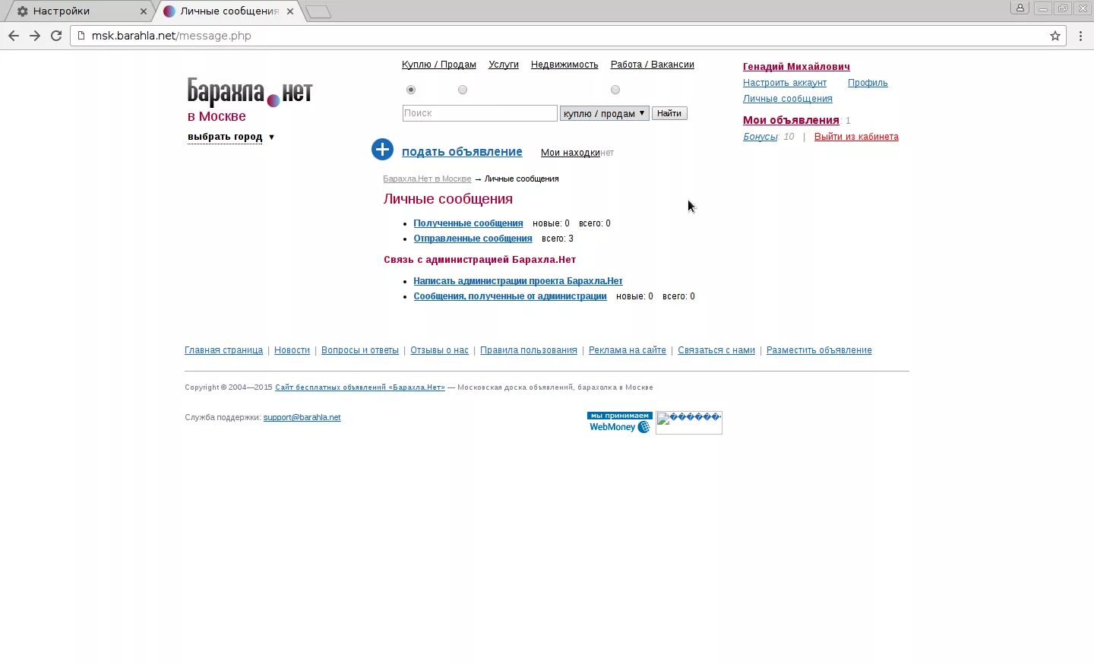Expand the выбрать город city selector
This screenshot has width=1094, height=664.
point(231,137)
